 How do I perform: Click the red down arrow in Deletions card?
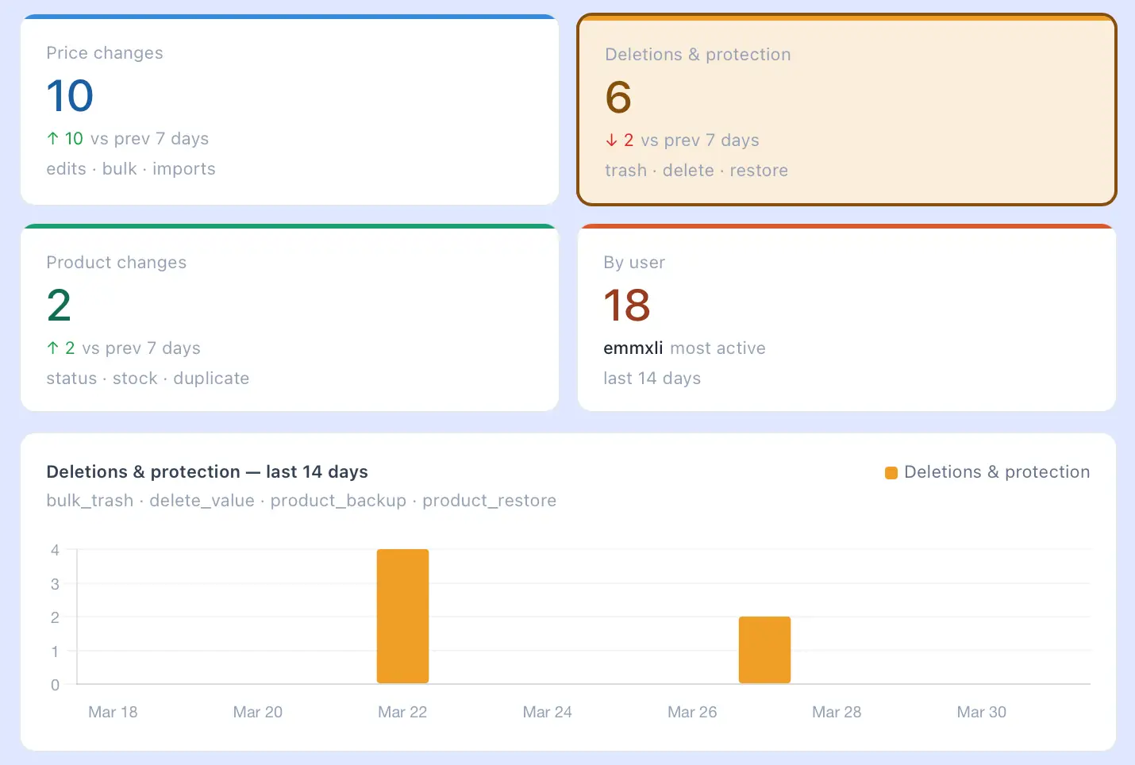point(611,140)
